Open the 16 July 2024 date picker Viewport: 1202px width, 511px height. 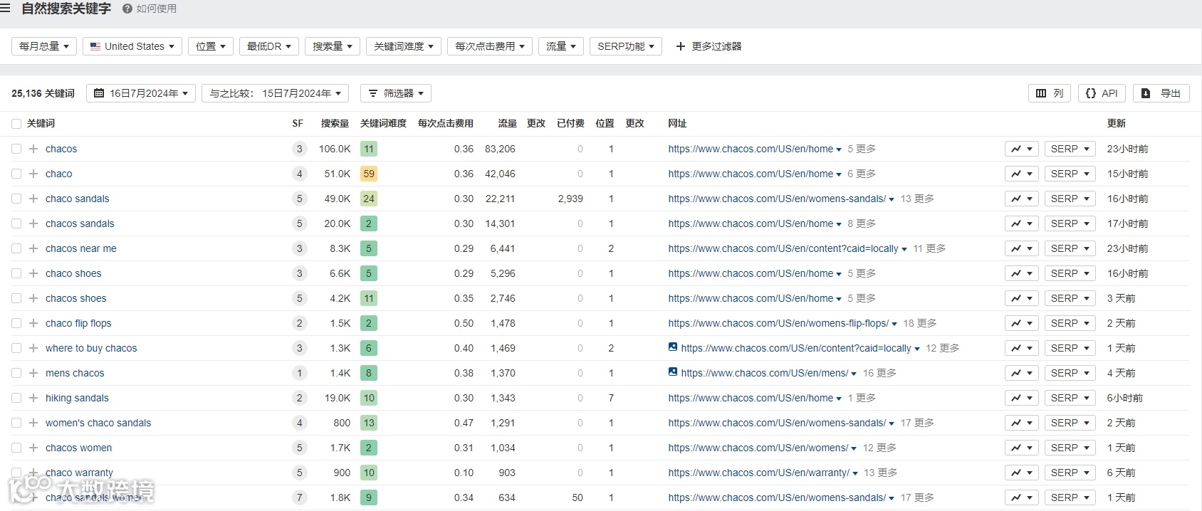tap(141, 93)
